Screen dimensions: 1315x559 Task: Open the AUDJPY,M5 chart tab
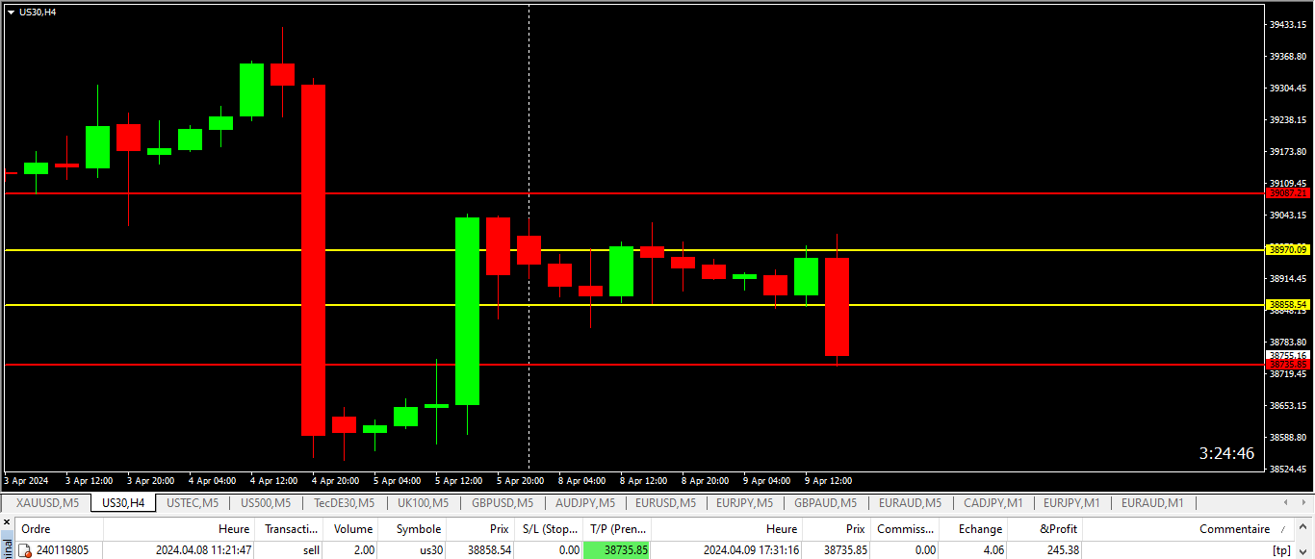tap(584, 502)
